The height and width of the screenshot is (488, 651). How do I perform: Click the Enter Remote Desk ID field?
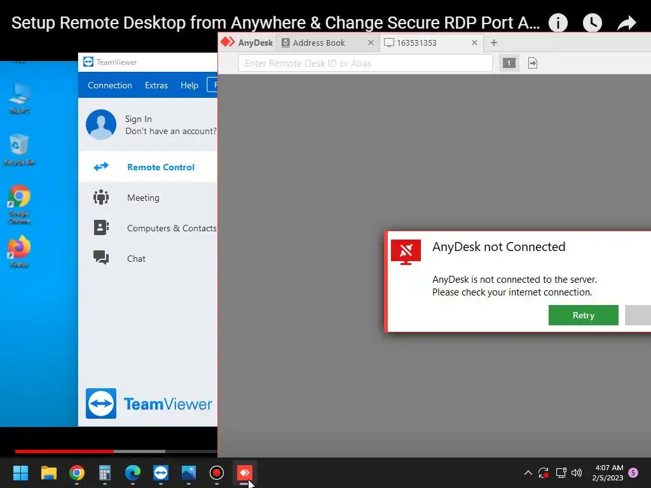pyautogui.click(x=366, y=63)
